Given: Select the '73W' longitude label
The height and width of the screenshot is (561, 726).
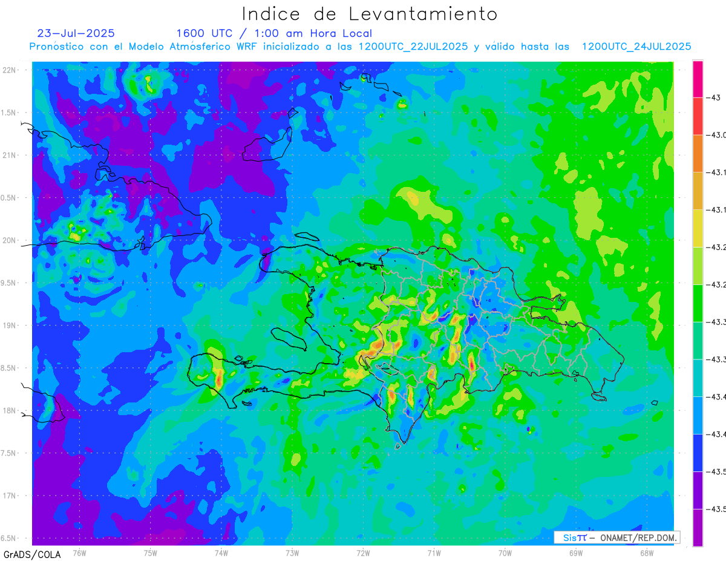Looking at the screenshot, I should coord(292,553).
